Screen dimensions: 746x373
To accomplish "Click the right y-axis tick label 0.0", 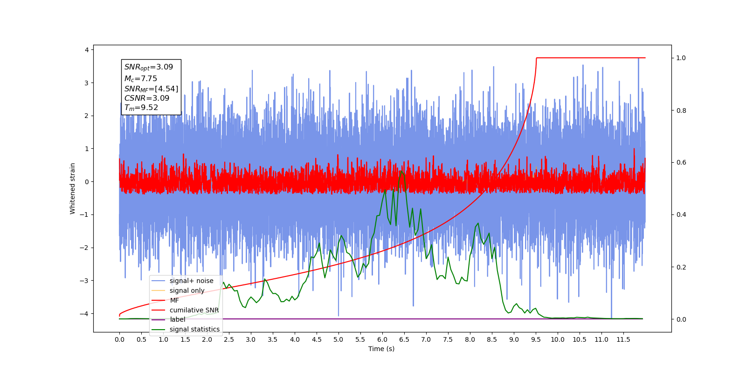I will tap(681, 319).
